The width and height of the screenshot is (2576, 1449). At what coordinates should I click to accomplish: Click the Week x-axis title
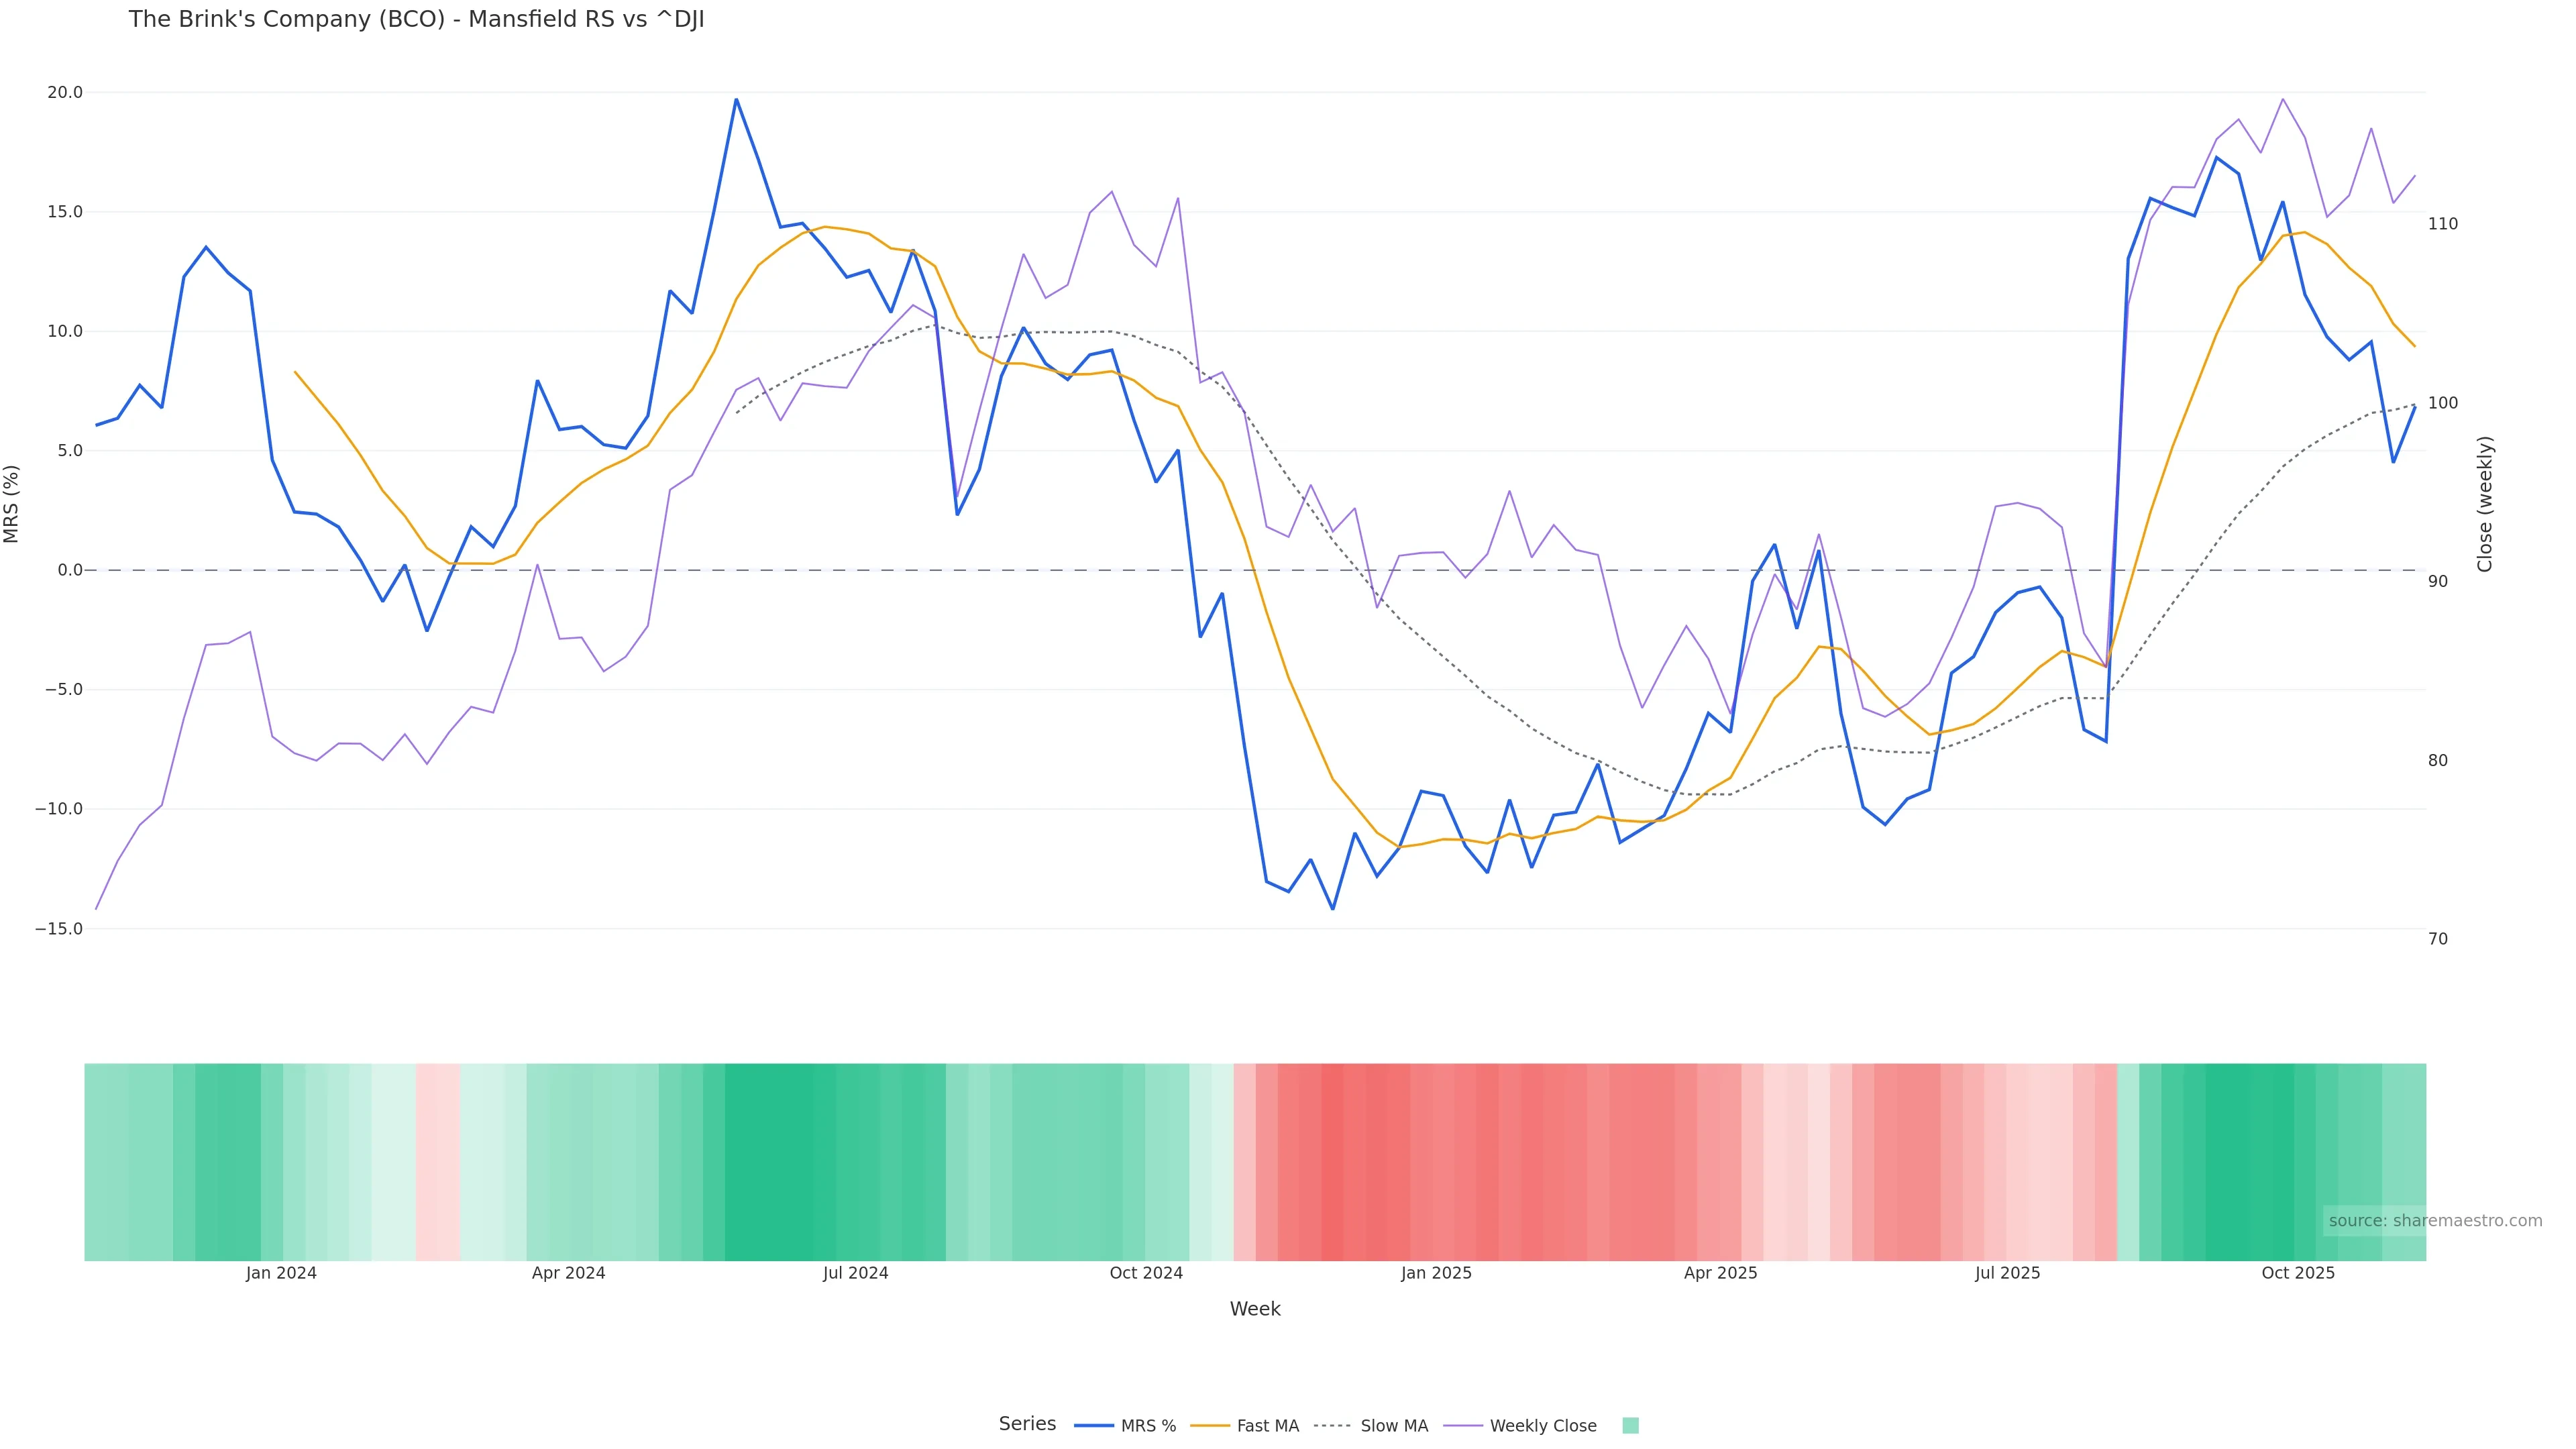(1255, 1309)
